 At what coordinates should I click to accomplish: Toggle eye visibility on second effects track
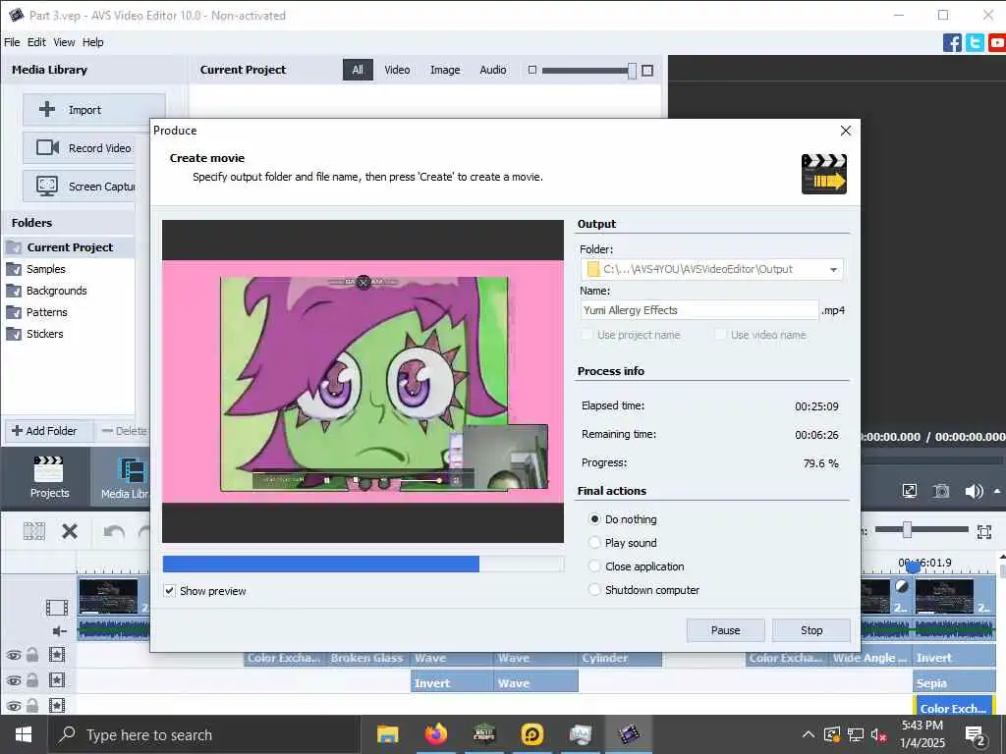(x=14, y=680)
